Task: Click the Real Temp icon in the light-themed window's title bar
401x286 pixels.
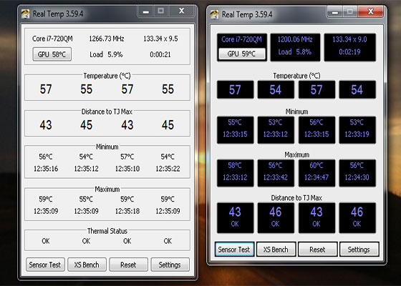Action: pyautogui.click(x=25, y=14)
